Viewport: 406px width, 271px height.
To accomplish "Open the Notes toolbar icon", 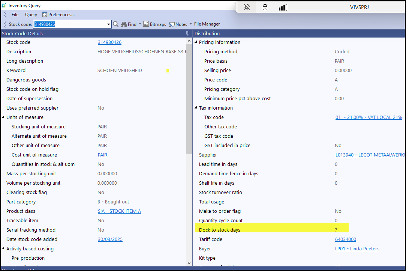I will tap(172, 24).
